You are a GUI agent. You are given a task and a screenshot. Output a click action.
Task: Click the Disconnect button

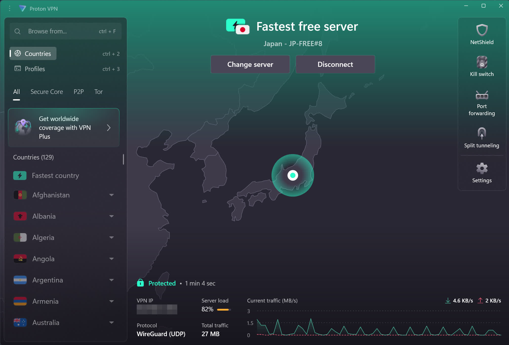coord(335,64)
